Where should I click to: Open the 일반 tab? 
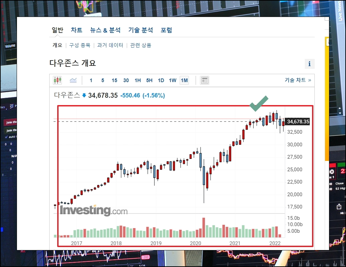coord(57,30)
